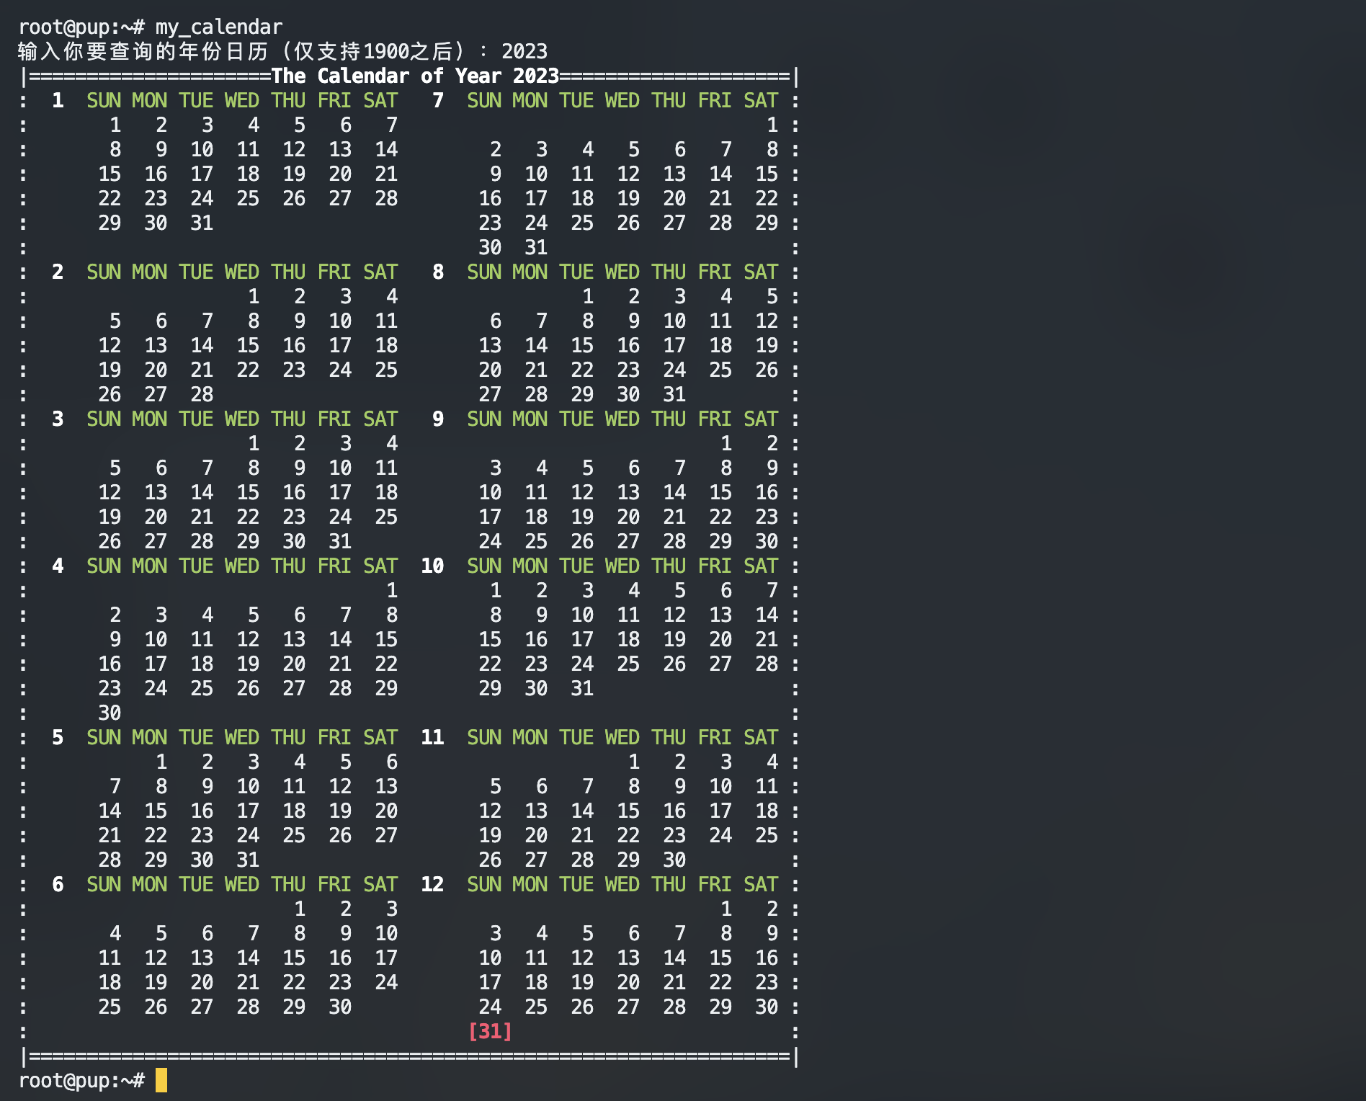Viewport: 1366px width, 1101px height.
Task: Click the 'my_calendar' command text
Action: point(219,27)
